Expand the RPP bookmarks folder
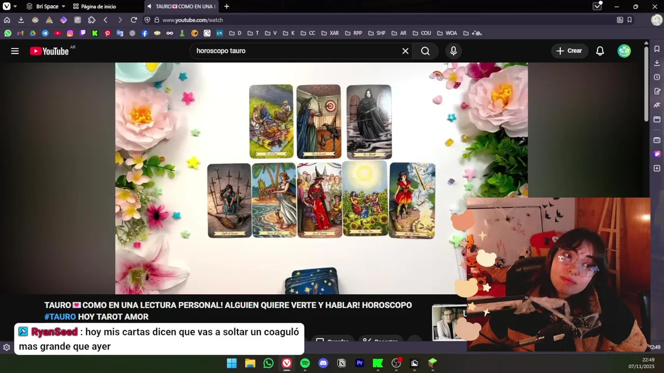 click(353, 33)
